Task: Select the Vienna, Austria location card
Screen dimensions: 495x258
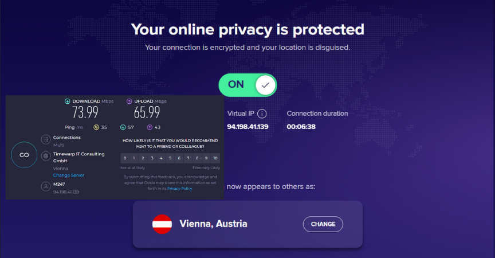Action: click(x=247, y=224)
